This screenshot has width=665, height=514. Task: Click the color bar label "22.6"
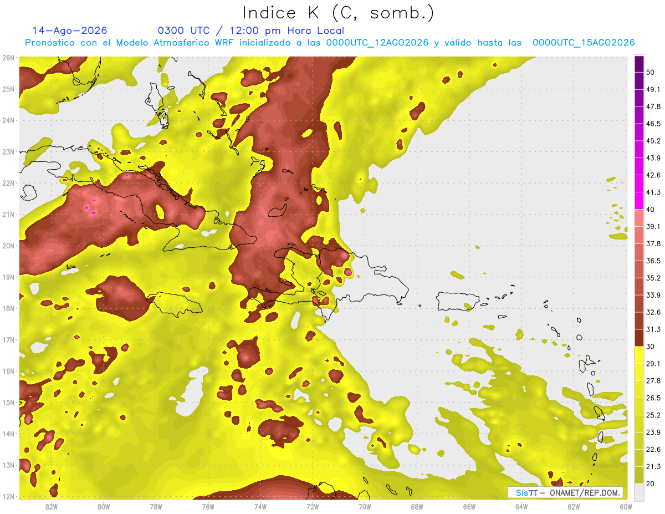653,450
